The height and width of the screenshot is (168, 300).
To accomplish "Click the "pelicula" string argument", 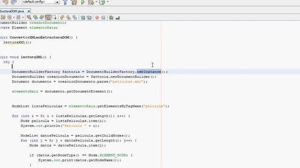I will (154, 106).
